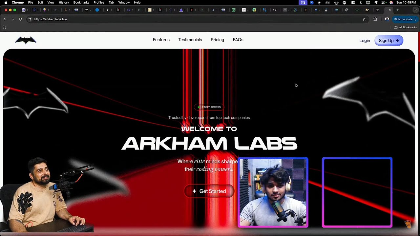
Task: Click the Get Started button
Action: (209, 191)
